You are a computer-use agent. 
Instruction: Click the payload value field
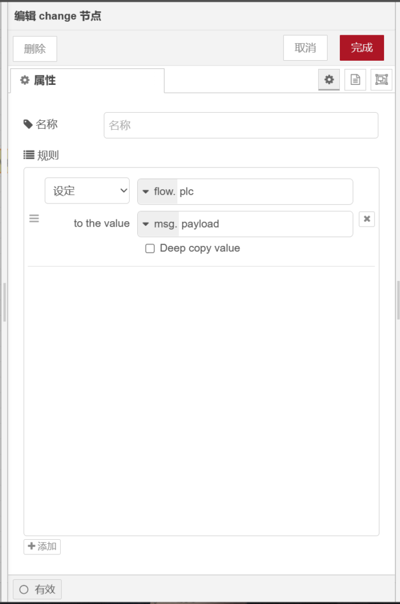click(x=265, y=224)
